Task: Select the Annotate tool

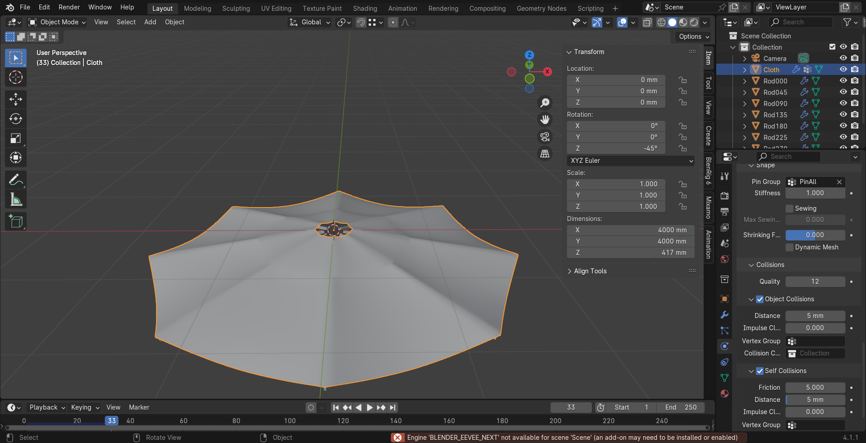Action: (x=16, y=180)
